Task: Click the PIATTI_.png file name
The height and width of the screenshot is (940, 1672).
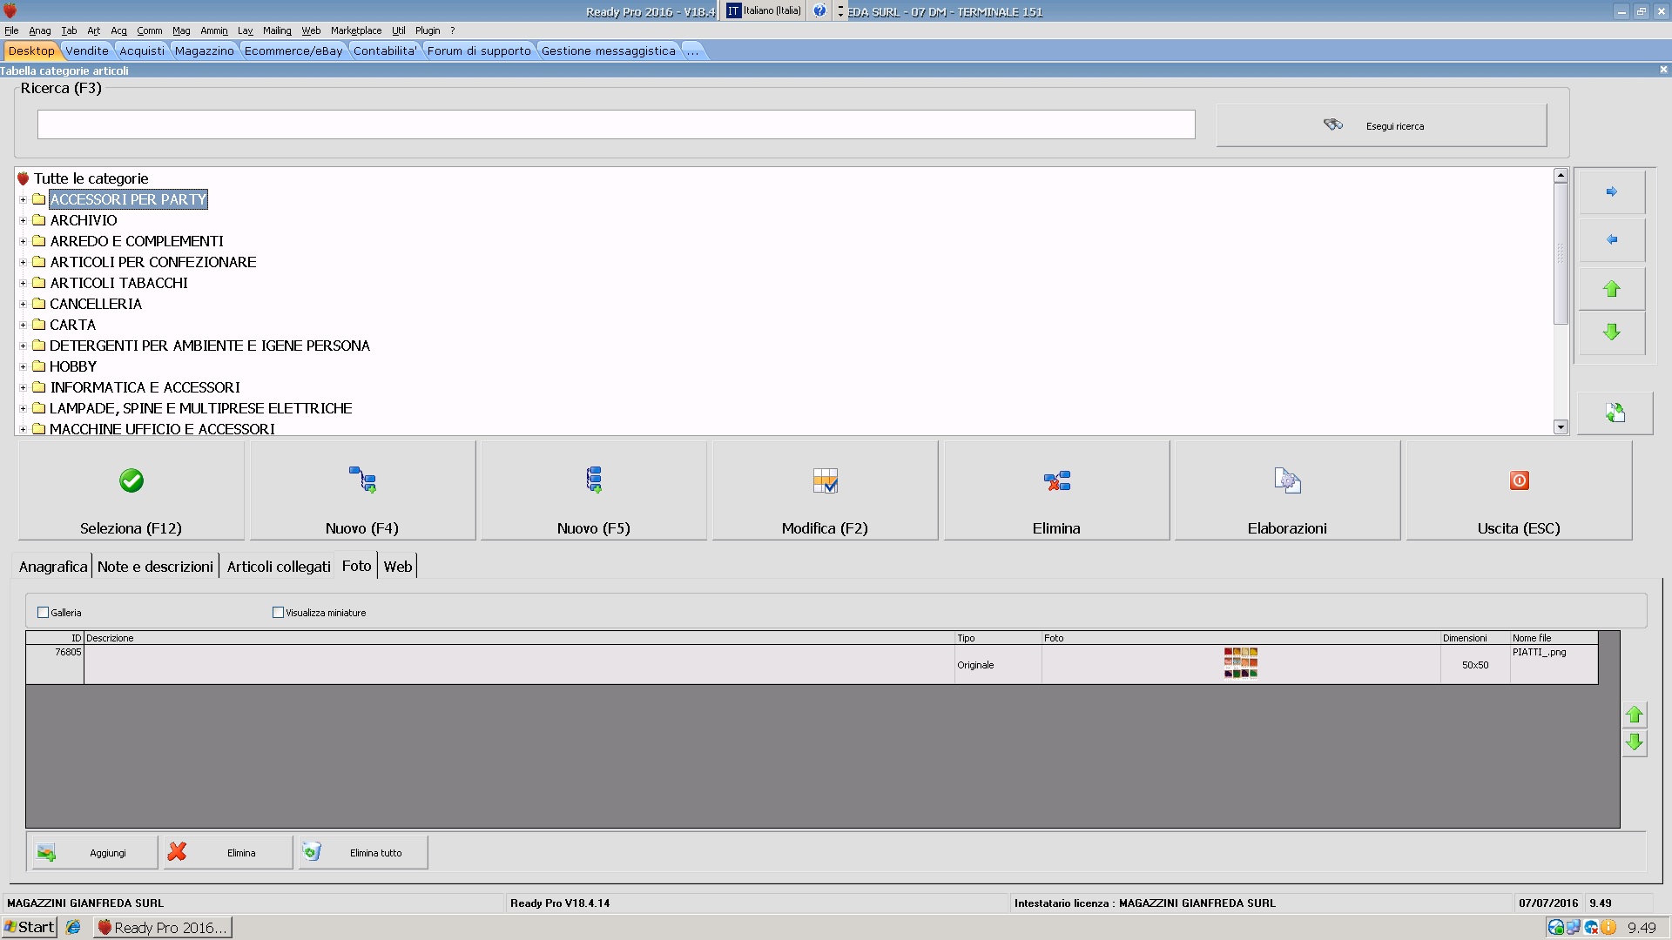Action: [1539, 652]
